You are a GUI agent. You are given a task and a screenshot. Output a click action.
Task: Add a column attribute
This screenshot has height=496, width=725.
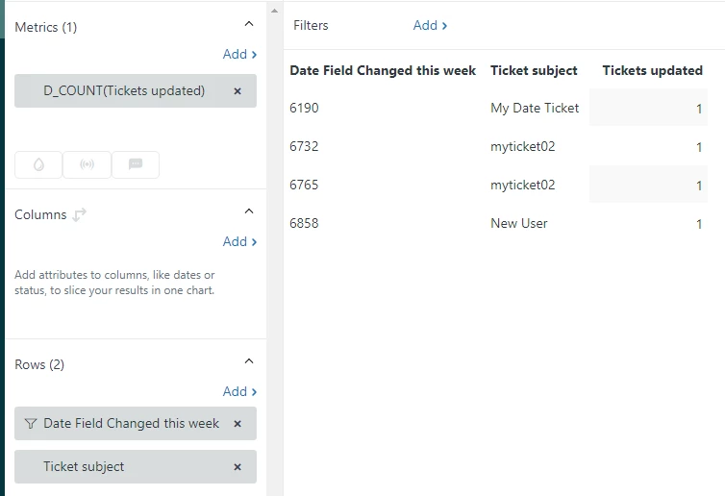tap(239, 242)
